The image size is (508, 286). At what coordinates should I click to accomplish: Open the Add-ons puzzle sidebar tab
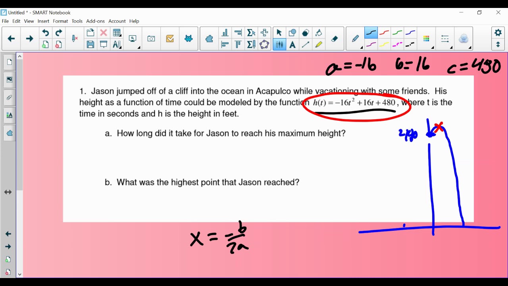click(x=9, y=133)
